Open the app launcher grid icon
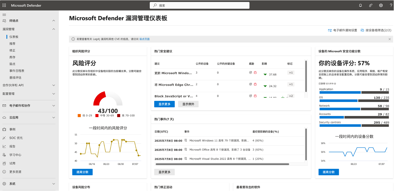Viewport: 394px width, 191px height. (x=4, y=5)
